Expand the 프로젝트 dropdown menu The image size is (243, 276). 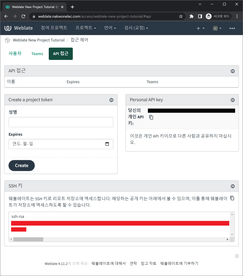tap(86, 28)
